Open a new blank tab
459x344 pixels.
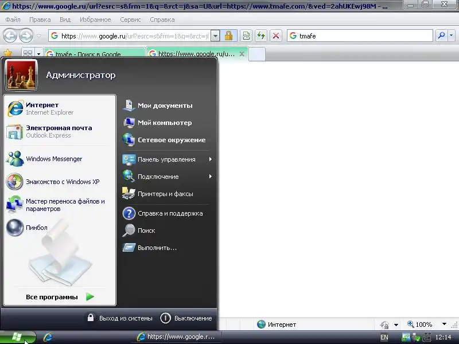pyautogui.click(x=257, y=54)
